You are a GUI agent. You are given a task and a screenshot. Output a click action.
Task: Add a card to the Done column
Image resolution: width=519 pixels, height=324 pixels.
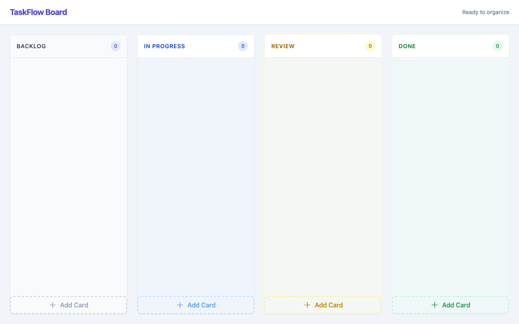[450, 305]
